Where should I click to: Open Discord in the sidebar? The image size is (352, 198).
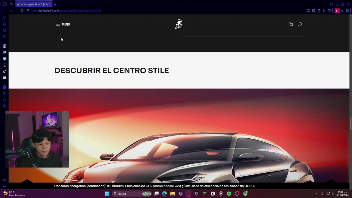[5, 78]
